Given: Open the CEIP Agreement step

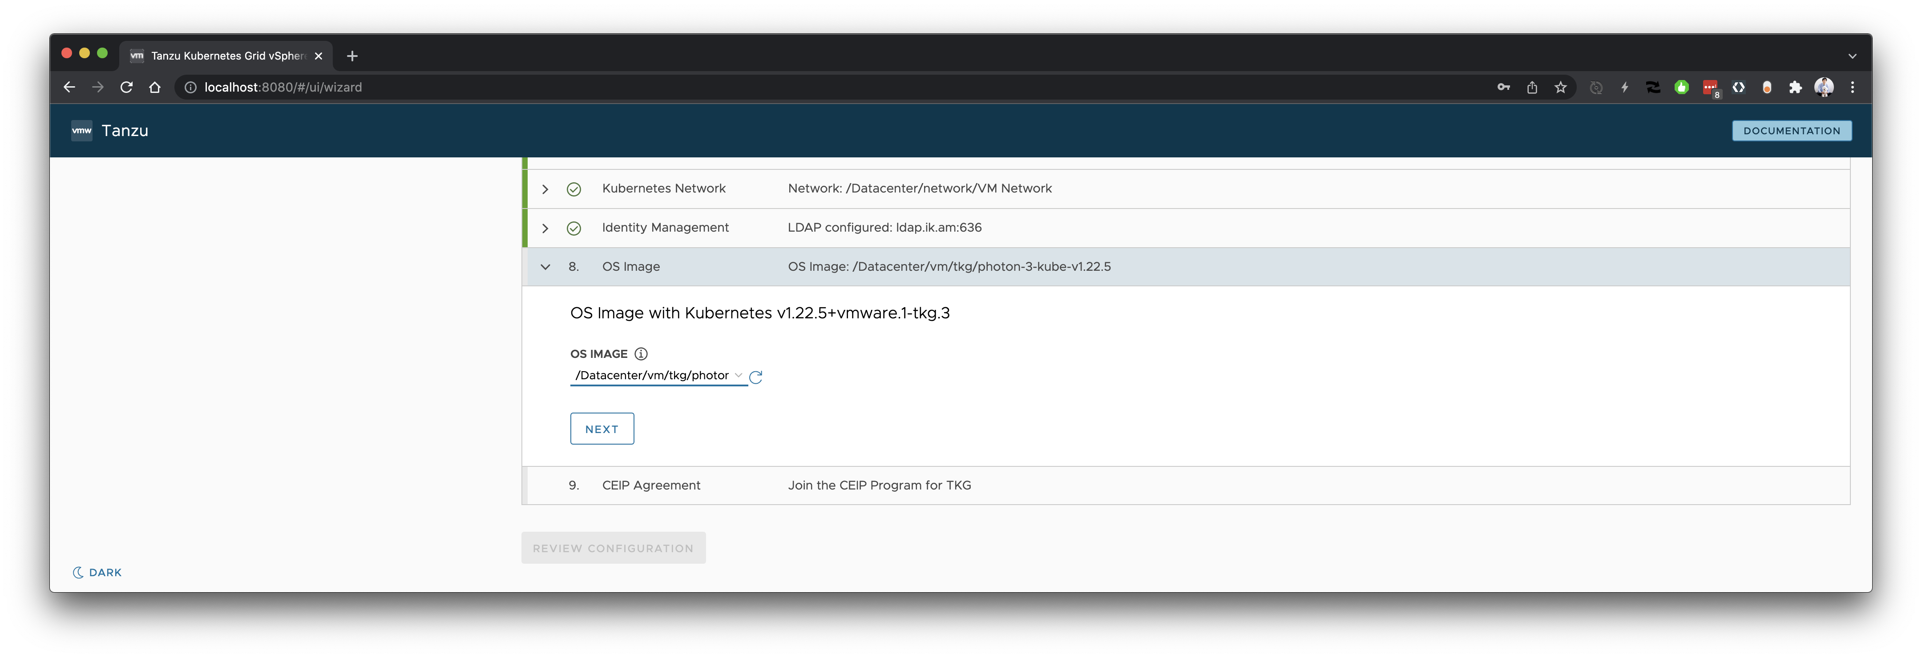Looking at the screenshot, I should [x=1186, y=485].
